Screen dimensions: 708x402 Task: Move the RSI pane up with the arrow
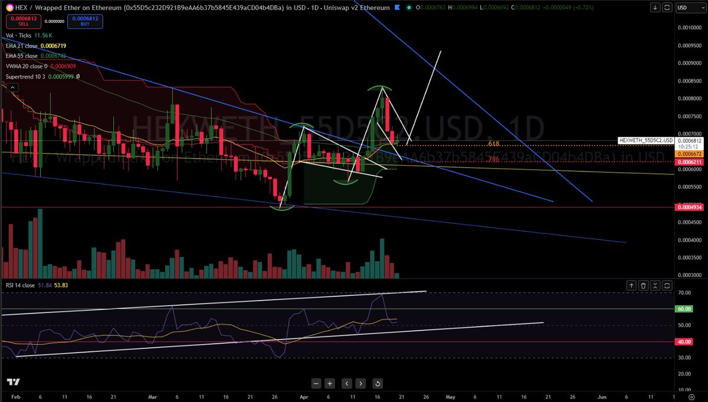(631, 285)
